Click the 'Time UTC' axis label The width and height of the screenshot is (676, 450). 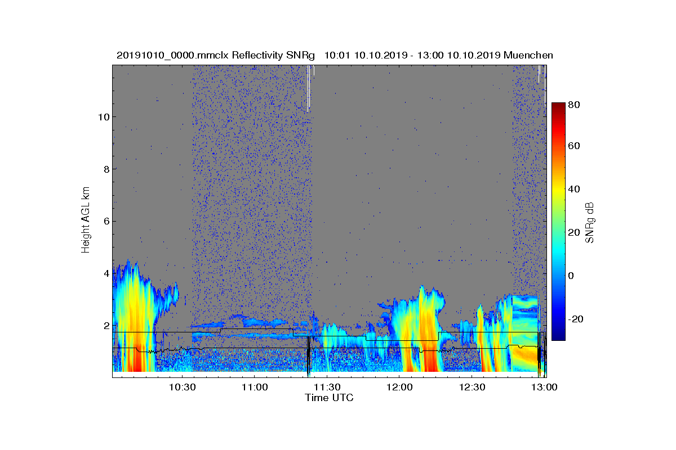(x=330, y=398)
